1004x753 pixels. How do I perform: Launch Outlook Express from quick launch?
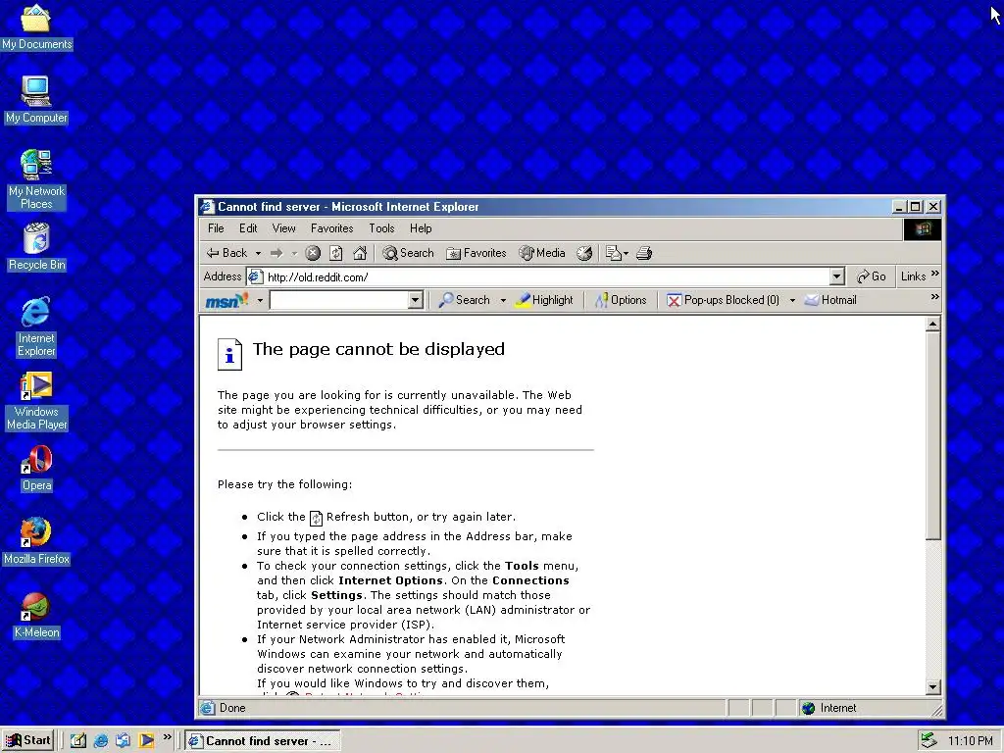click(x=123, y=740)
